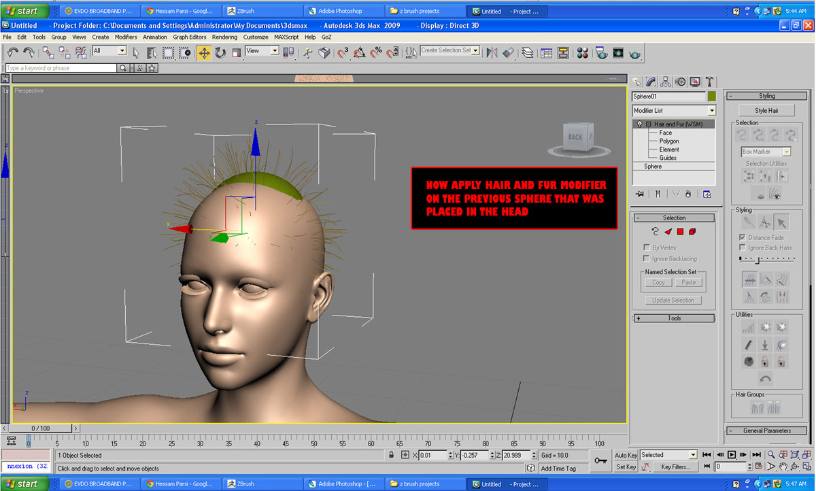Open the Utilities hammer panel tab

tap(709, 82)
